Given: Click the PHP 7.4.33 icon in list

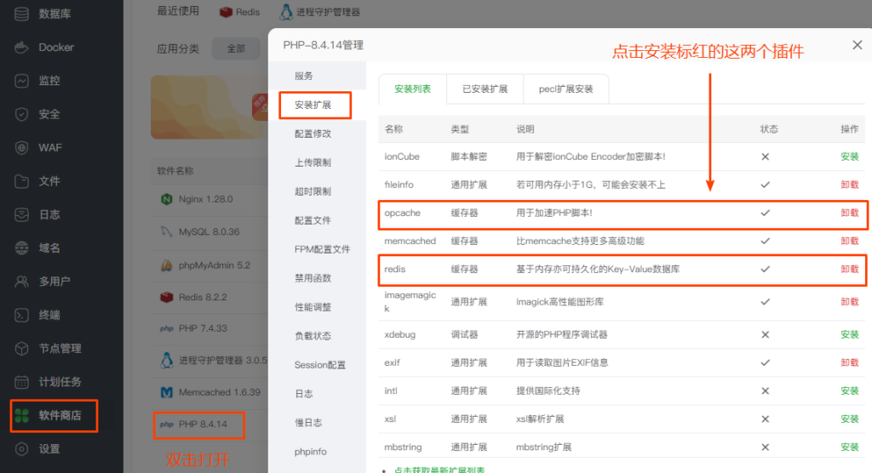Looking at the screenshot, I should [167, 328].
